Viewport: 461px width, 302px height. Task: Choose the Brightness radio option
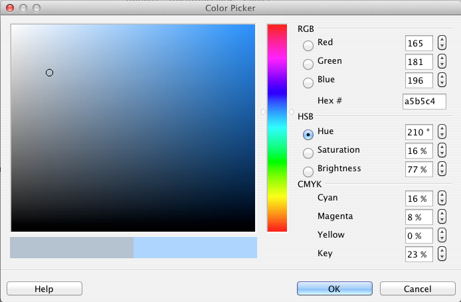308,171
